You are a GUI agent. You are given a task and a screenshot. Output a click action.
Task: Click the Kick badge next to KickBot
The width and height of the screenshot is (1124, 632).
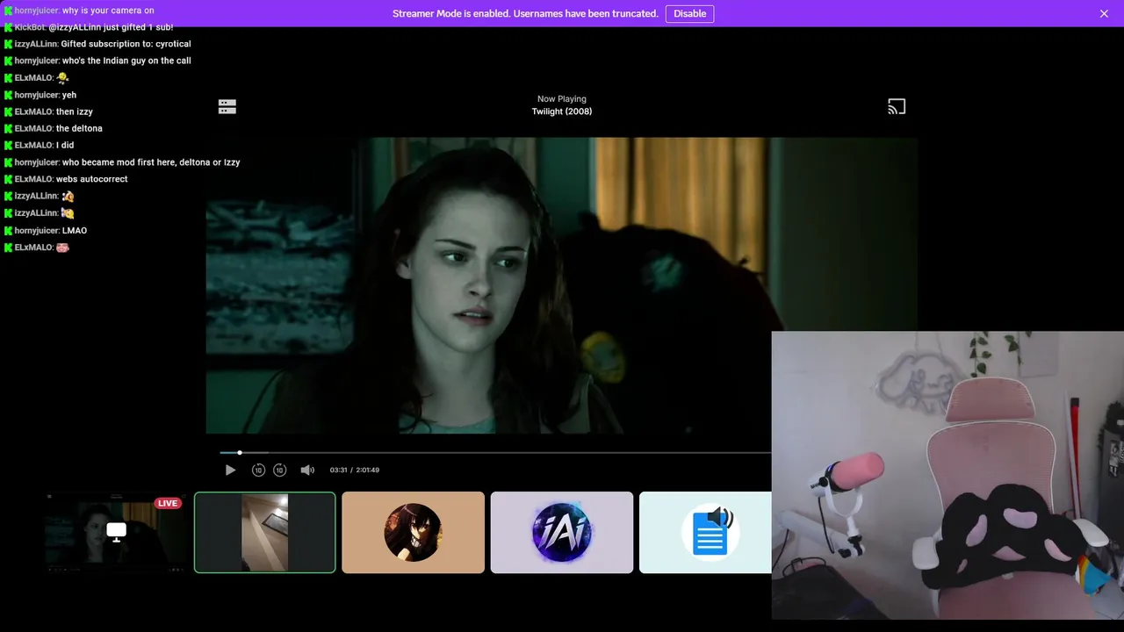coord(8,27)
